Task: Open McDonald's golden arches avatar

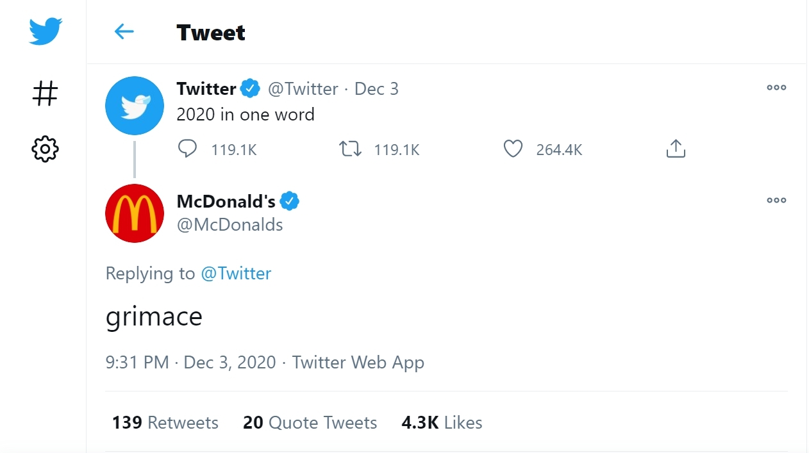Action: click(135, 213)
